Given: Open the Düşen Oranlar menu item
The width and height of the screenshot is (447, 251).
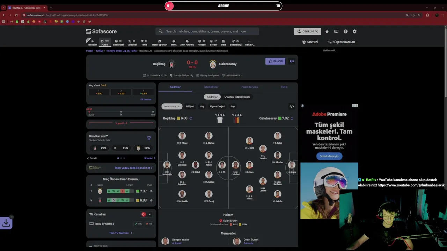Looking at the screenshot, I should point(341,42).
